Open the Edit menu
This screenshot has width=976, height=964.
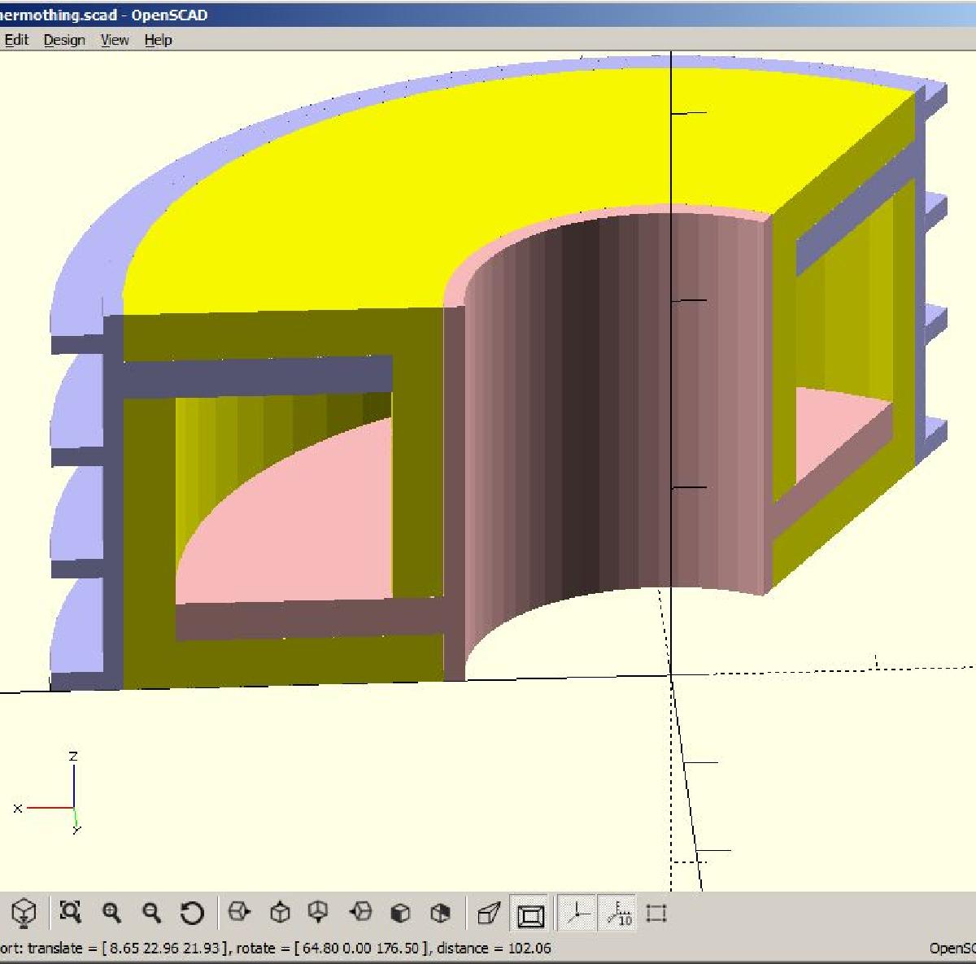(16, 40)
